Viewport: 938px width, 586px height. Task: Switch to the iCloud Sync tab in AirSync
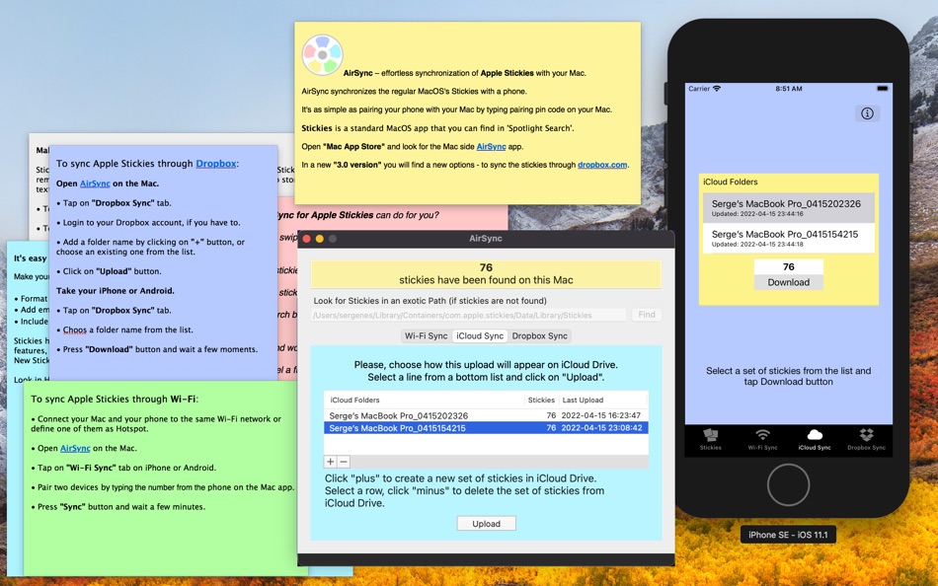coord(480,336)
